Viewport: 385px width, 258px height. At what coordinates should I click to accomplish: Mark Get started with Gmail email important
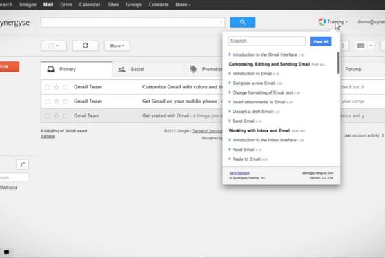[x=66, y=116]
